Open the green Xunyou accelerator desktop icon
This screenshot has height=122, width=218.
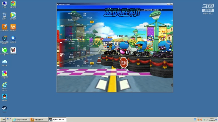pos(5,51)
